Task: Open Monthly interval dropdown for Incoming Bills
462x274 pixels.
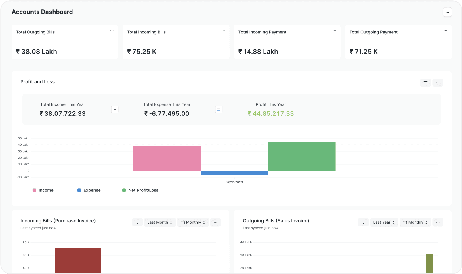Action: pos(193,222)
